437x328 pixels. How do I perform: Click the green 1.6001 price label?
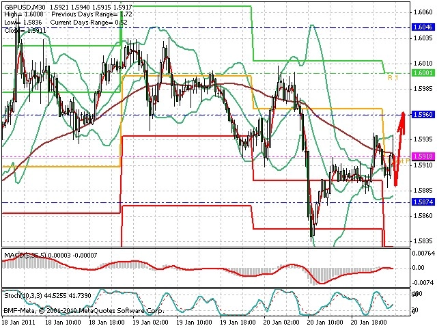pyautogui.click(x=423, y=73)
